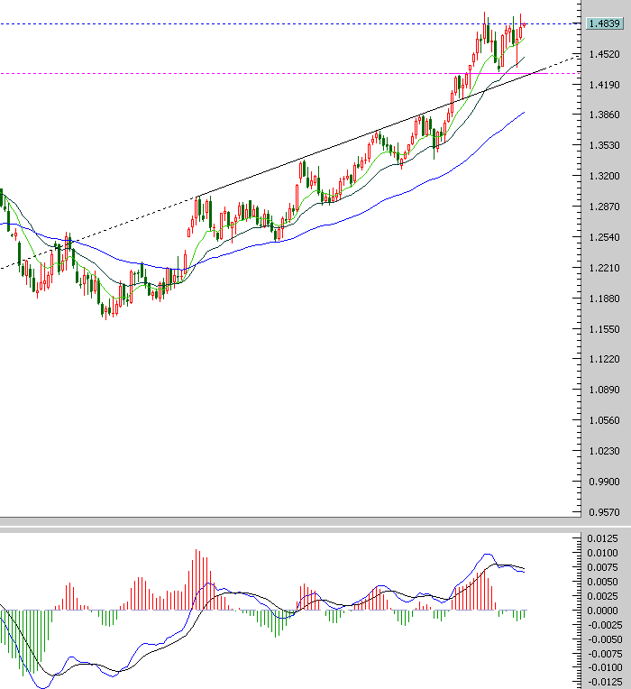Click the 1.3860 price axis label
The width and height of the screenshot is (631, 689).
click(x=604, y=115)
